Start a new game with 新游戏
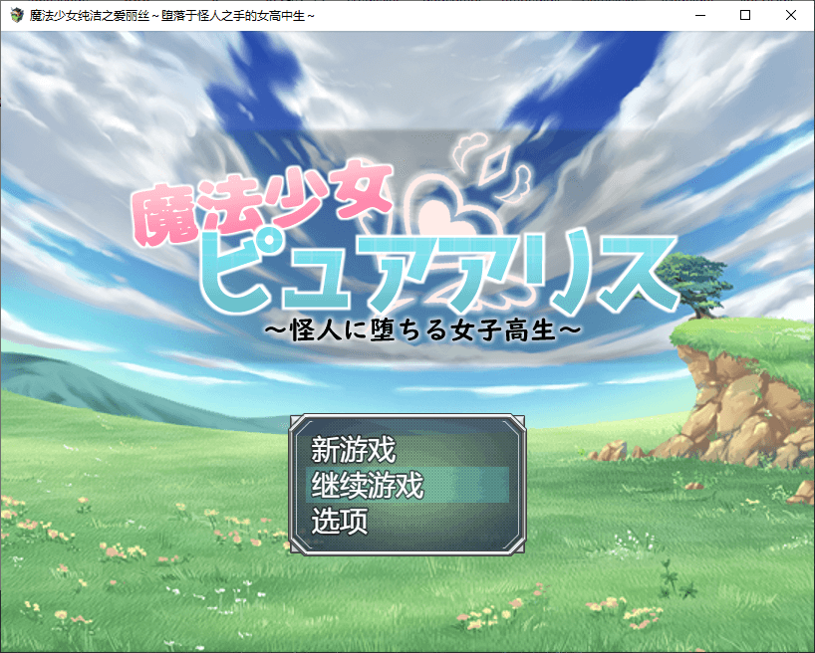Viewport: 815px width, 653px height. [x=354, y=449]
